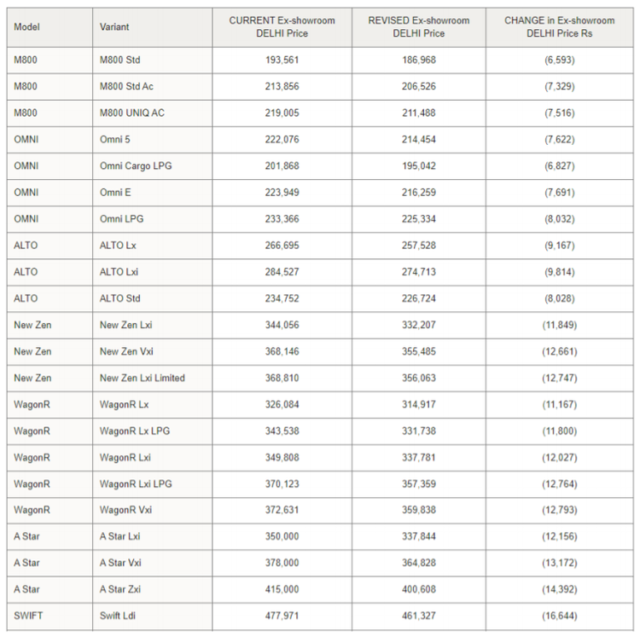Select the CURRENT Ex-showroom DELHI Price header
640x636 pixels.
pos(282,27)
